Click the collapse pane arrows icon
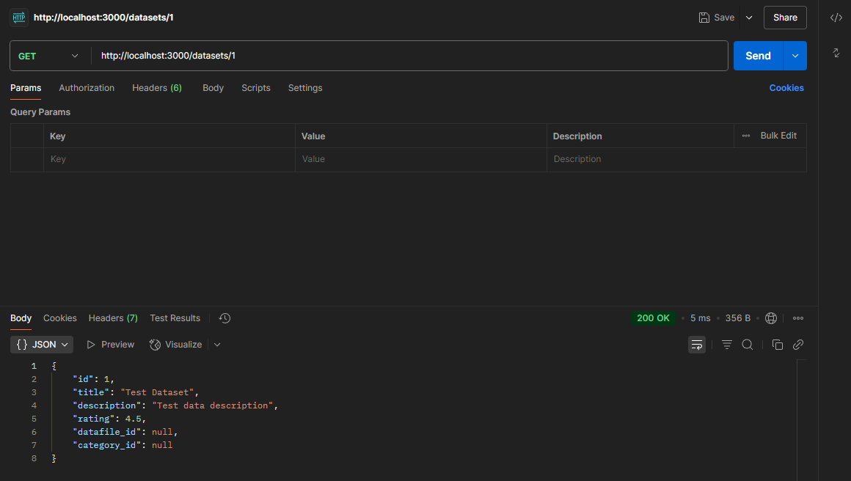Image resolution: width=851 pixels, height=481 pixels. pyautogui.click(x=836, y=53)
